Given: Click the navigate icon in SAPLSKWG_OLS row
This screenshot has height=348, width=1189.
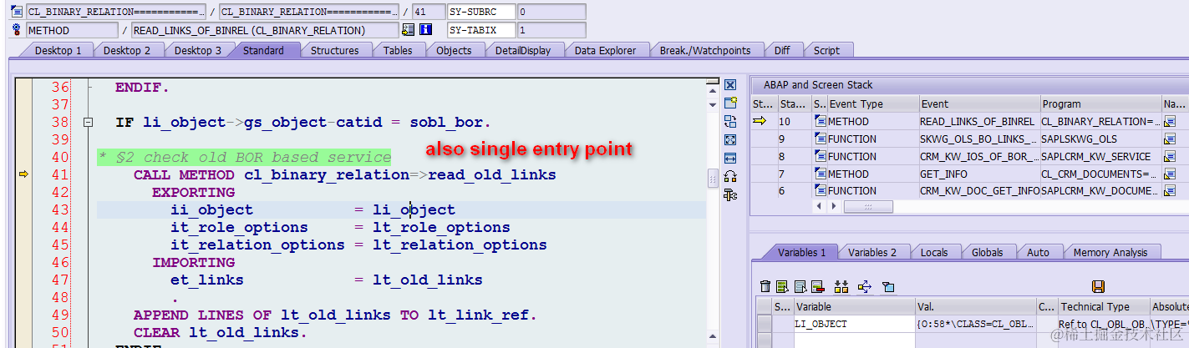Looking at the screenshot, I should [1170, 139].
